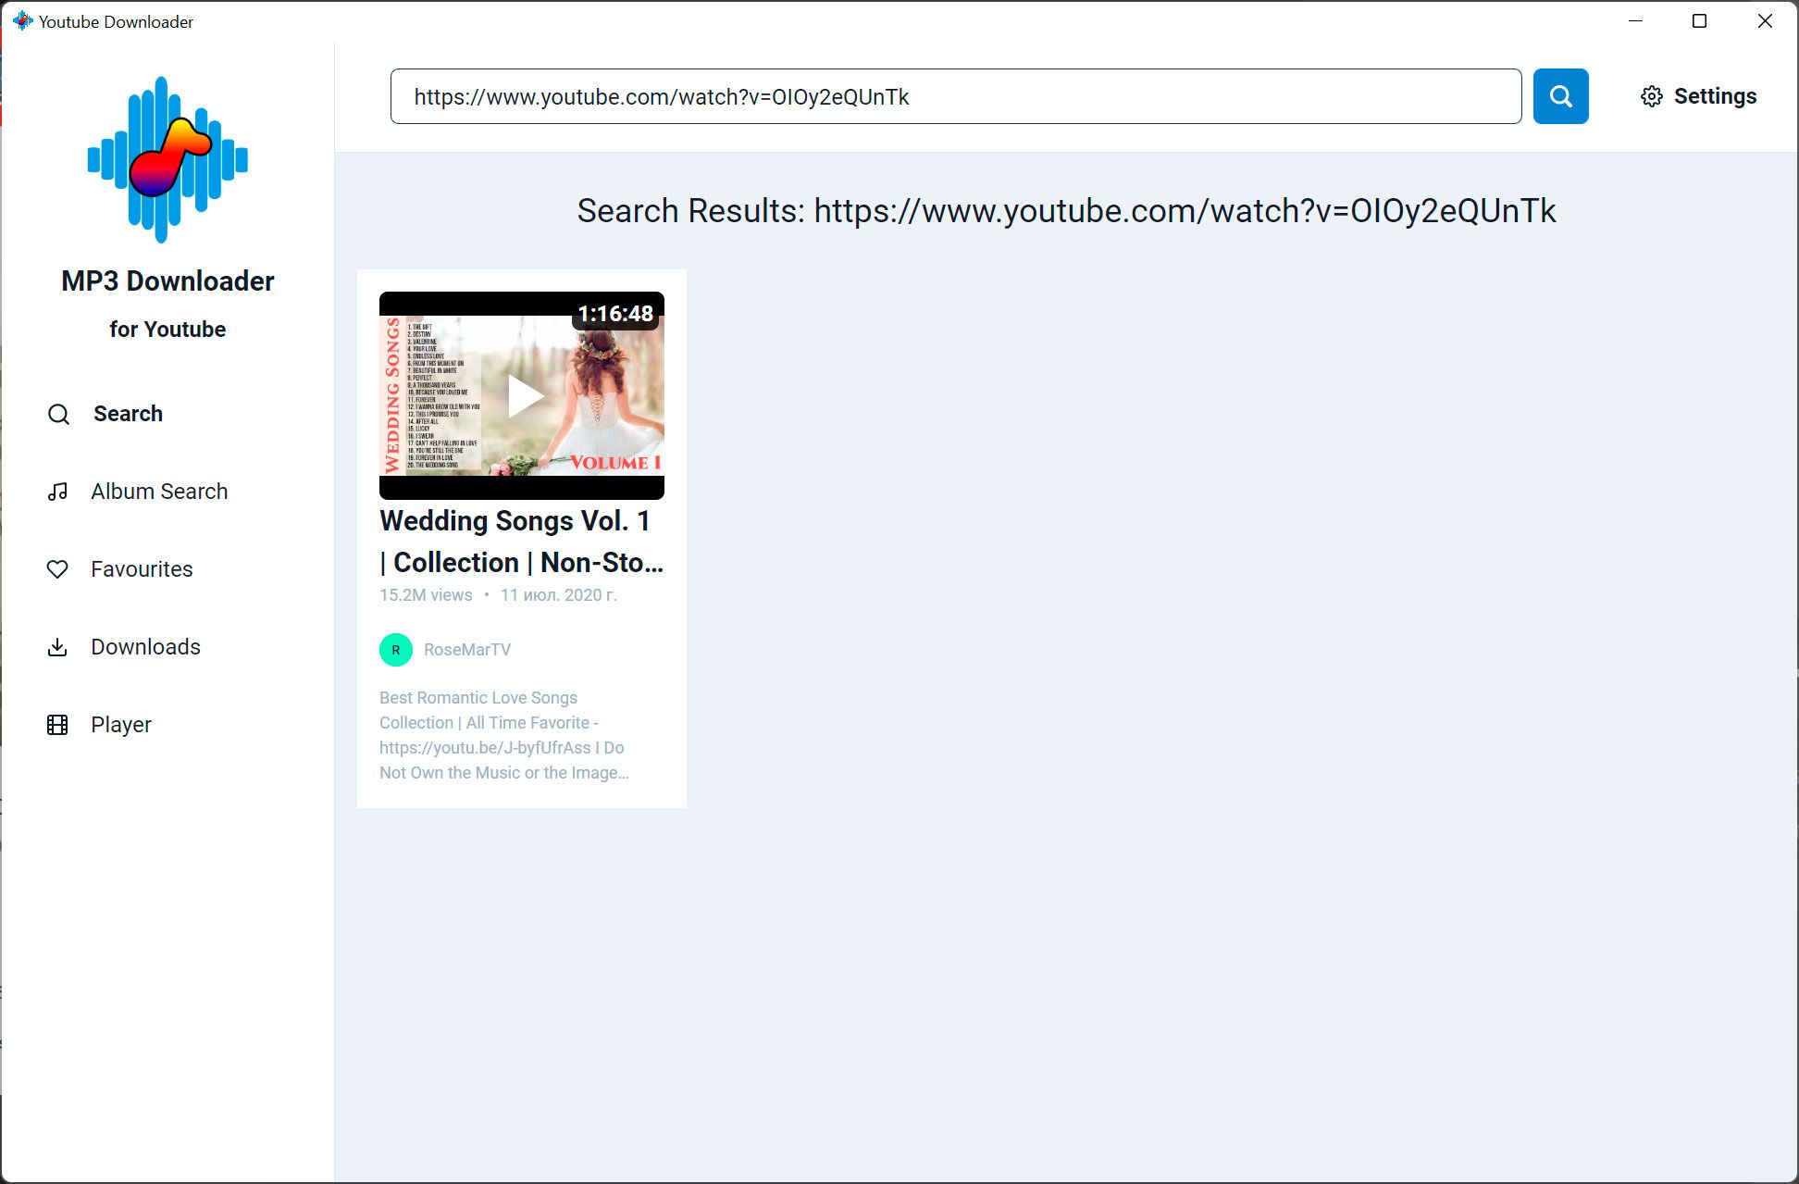Click the RoseMarTV channel link
This screenshot has height=1184, width=1799.
click(x=469, y=647)
